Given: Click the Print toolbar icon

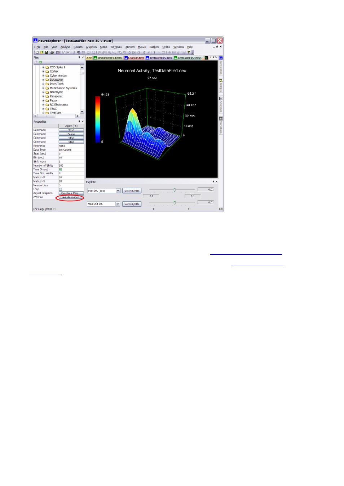Looking at the screenshot, I should pos(52,52).
